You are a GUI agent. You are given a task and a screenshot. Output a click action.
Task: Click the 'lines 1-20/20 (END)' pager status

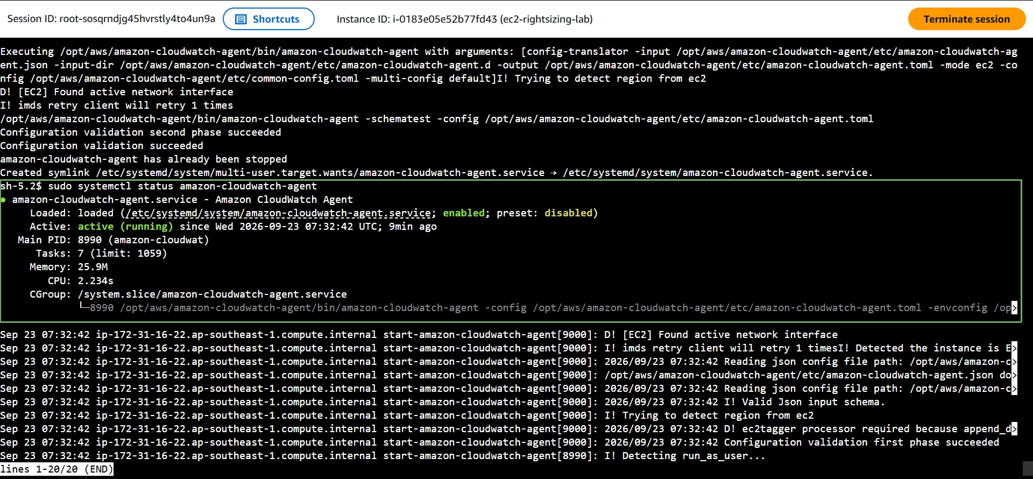(56, 469)
